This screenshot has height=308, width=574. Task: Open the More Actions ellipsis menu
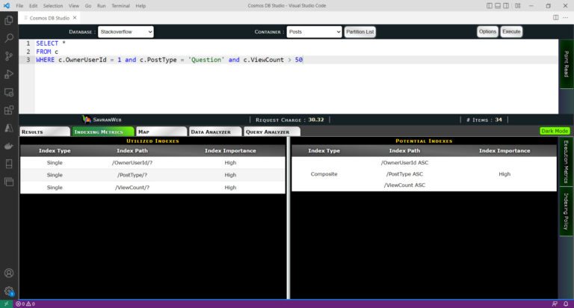(x=566, y=17)
